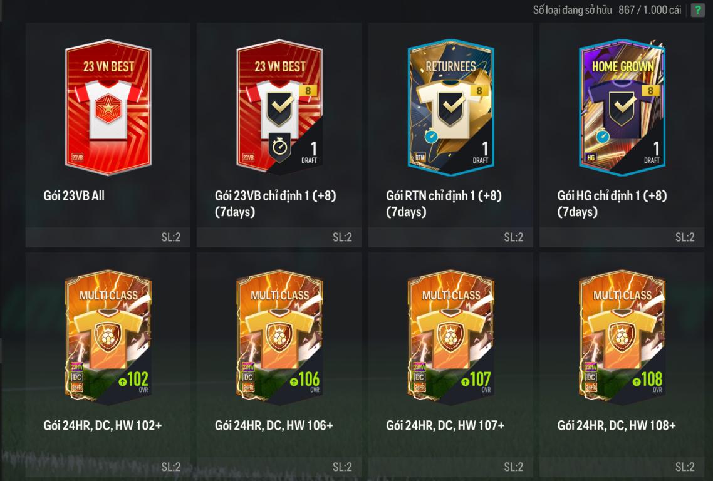Image resolution: width=713 pixels, height=481 pixels.
Task: Click Gói 24HR, DC, HW 108+ label
Action: point(617,425)
